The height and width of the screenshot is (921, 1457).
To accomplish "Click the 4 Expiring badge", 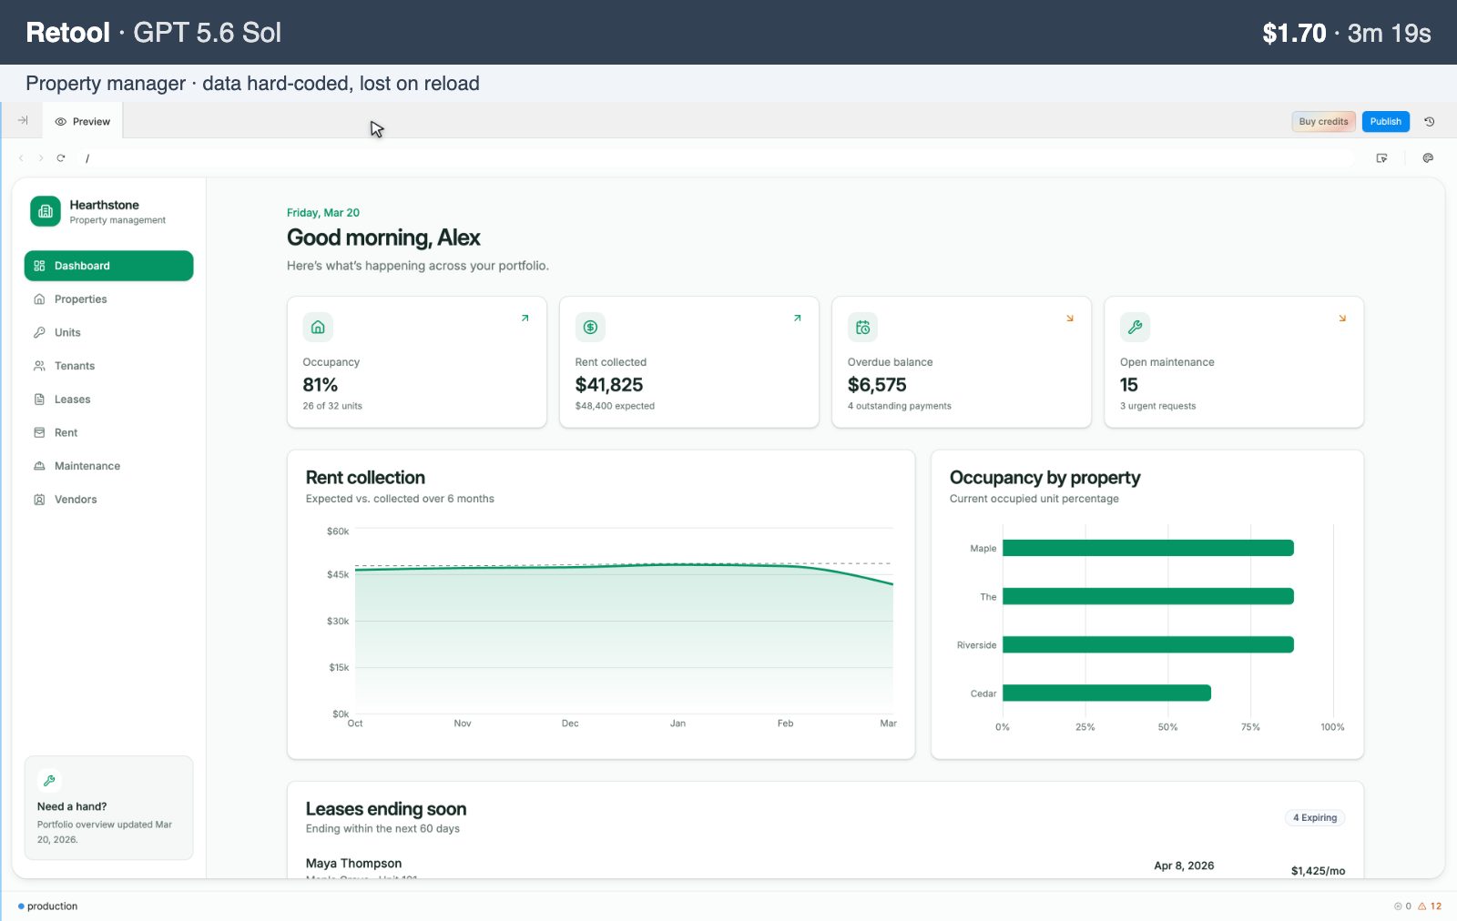I will pos(1315,817).
